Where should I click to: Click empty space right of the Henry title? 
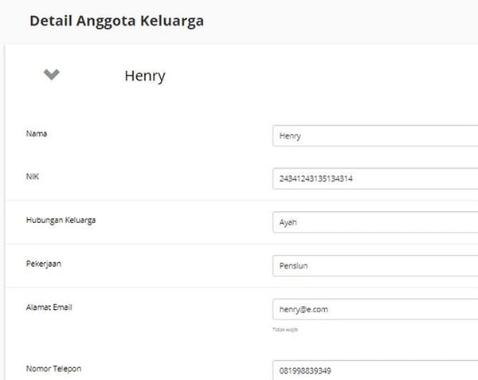click(x=319, y=76)
